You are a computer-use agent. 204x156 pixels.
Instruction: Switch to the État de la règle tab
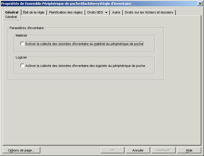pos(34,12)
